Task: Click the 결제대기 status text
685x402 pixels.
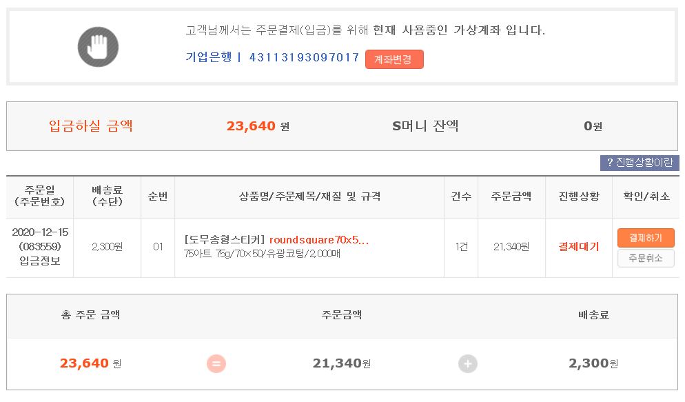Action: click(x=578, y=247)
